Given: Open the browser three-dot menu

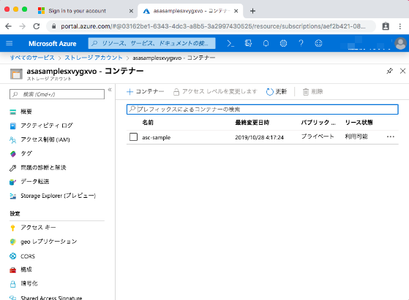Looking at the screenshot, I should pos(400,26).
